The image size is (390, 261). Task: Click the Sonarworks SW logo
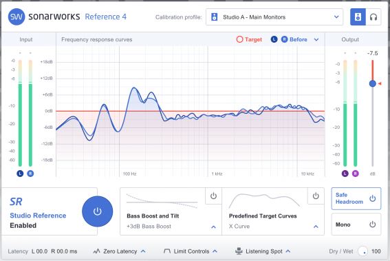coord(17,17)
